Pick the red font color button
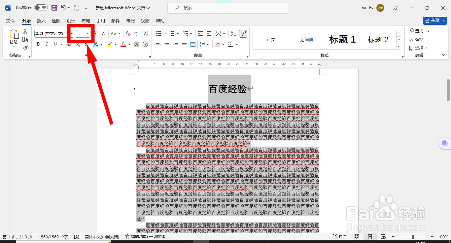451x243 pixels. click(123, 44)
